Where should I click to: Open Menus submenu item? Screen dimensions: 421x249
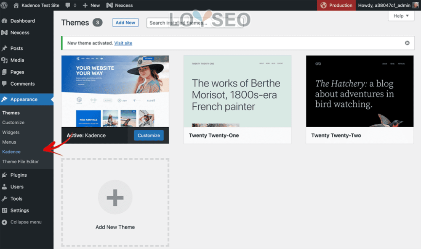click(9, 142)
